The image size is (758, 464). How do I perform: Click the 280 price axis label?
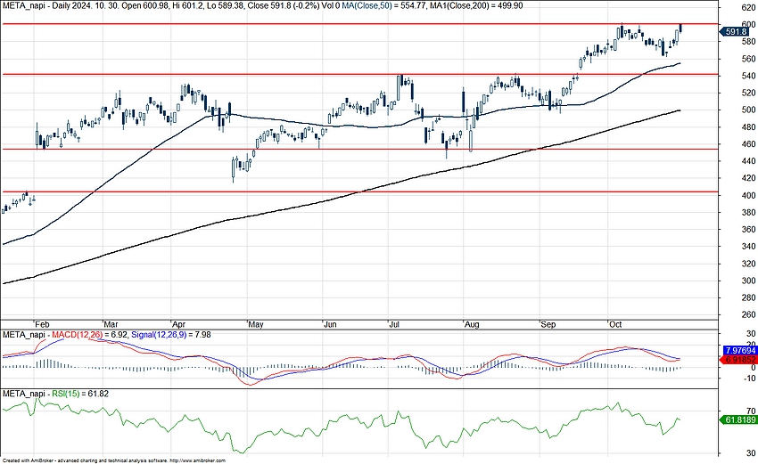click(748, 298)
